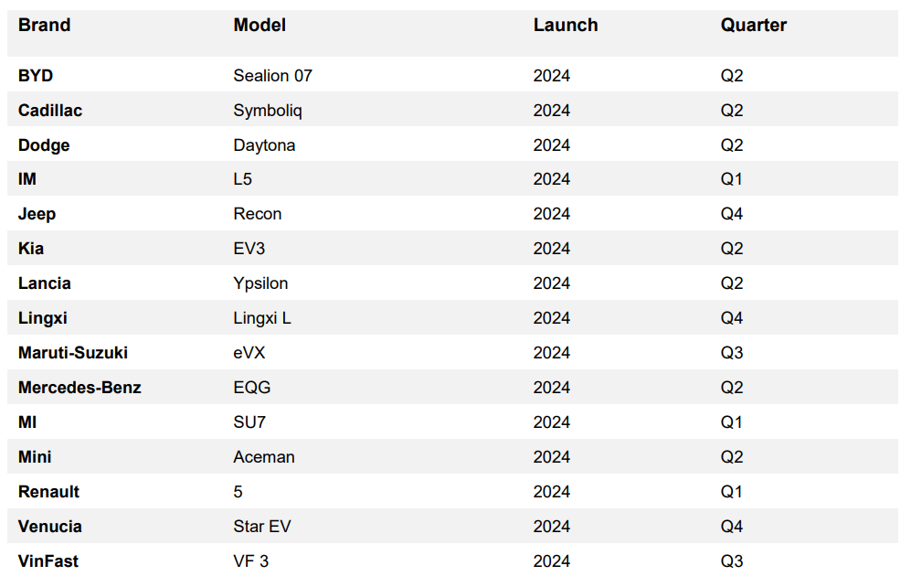Select the Symboliq model cell
922x587 pixels.
[x=268, y=111]
